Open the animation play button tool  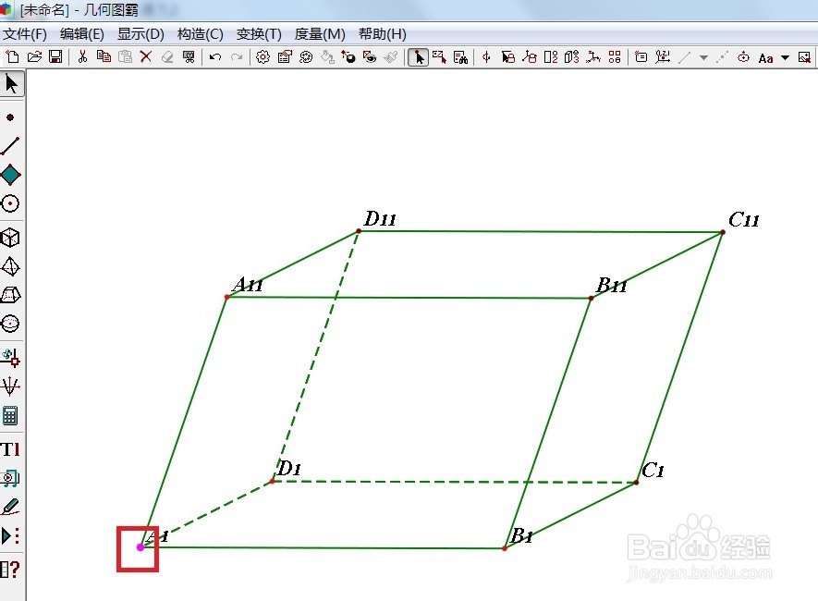pos(10,535)
